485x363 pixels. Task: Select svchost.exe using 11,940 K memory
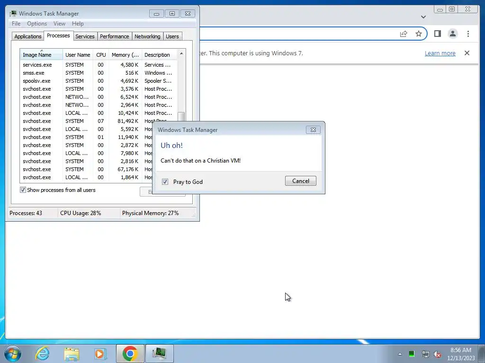(x=86, y=137)
